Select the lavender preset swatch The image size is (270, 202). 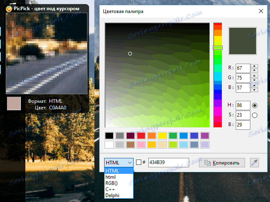click(x=205, y=145)
